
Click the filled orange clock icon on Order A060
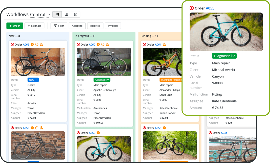coord(98,45)
